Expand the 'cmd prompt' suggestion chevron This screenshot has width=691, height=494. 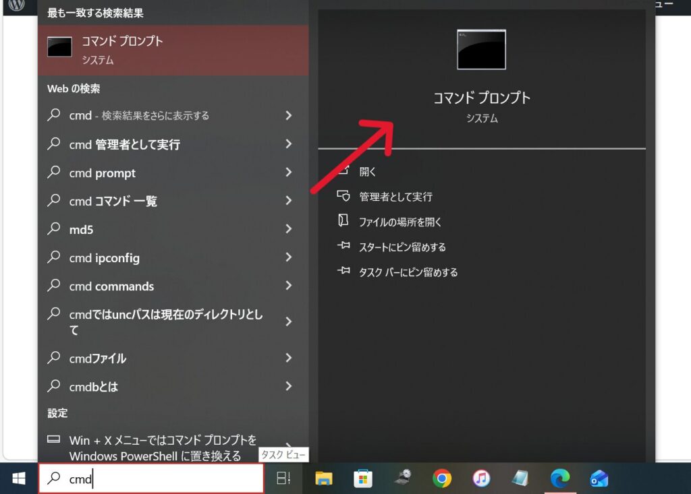click(288, 173)
